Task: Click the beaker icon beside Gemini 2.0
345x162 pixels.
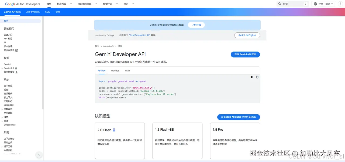Action: pos(16,68)
